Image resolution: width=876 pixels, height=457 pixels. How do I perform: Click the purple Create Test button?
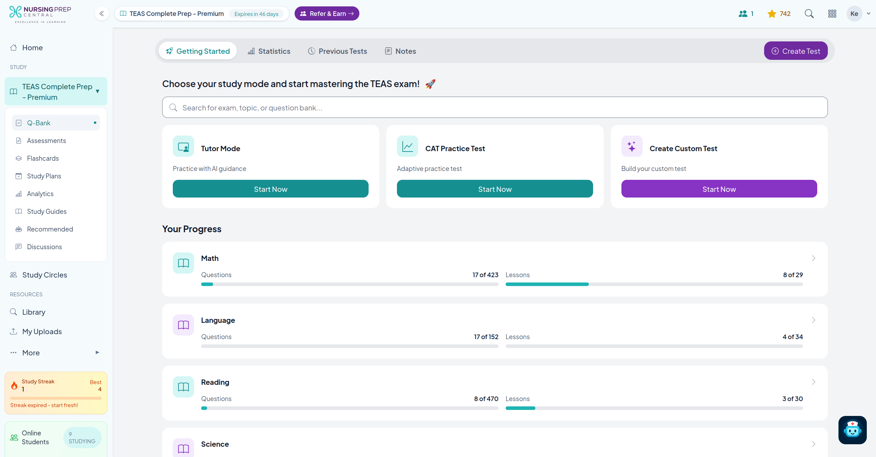(x=796, y=51)
